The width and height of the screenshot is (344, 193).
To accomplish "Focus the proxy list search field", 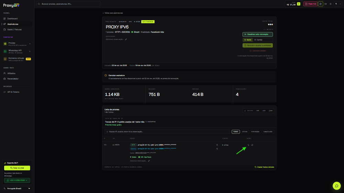I will (167, 132).
